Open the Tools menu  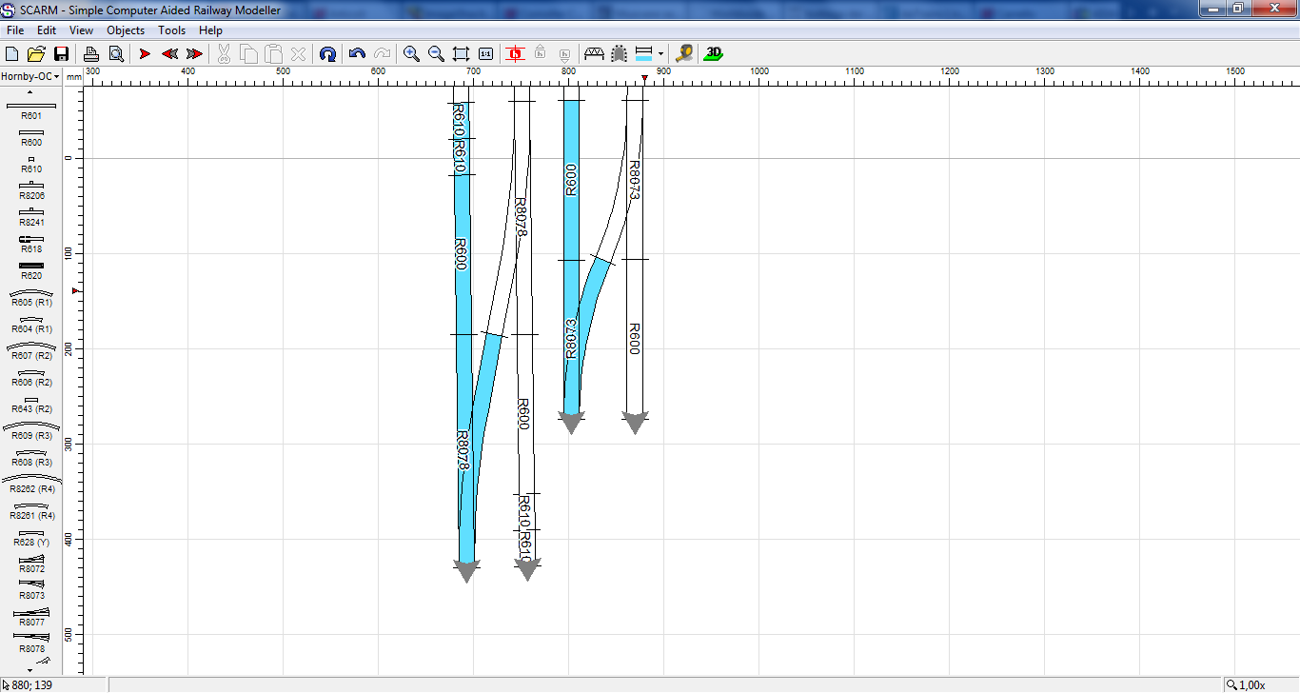coord(172,30)
